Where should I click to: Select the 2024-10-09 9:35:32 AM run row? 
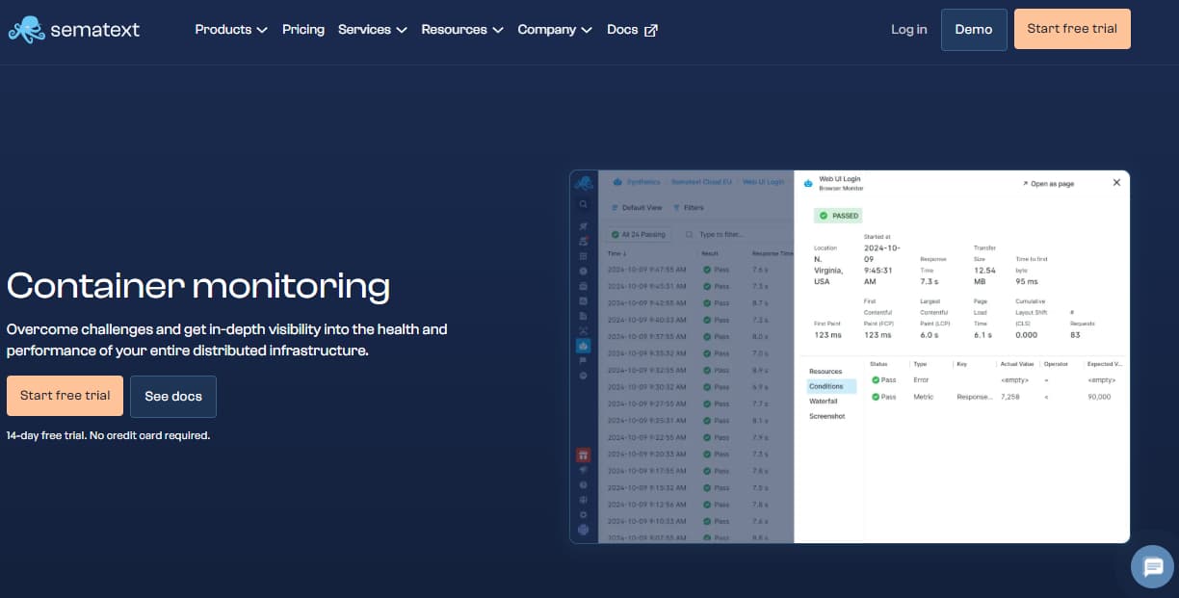pos(696,353)
